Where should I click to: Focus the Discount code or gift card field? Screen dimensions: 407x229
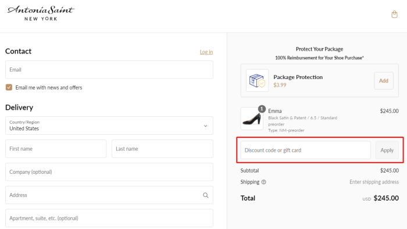[x=305, y=150]
